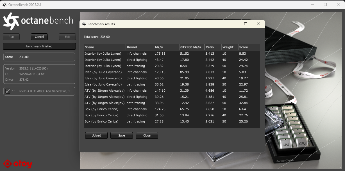Click the 147.10 Ms/s cell
345x171 pixels.
[160, 91]
